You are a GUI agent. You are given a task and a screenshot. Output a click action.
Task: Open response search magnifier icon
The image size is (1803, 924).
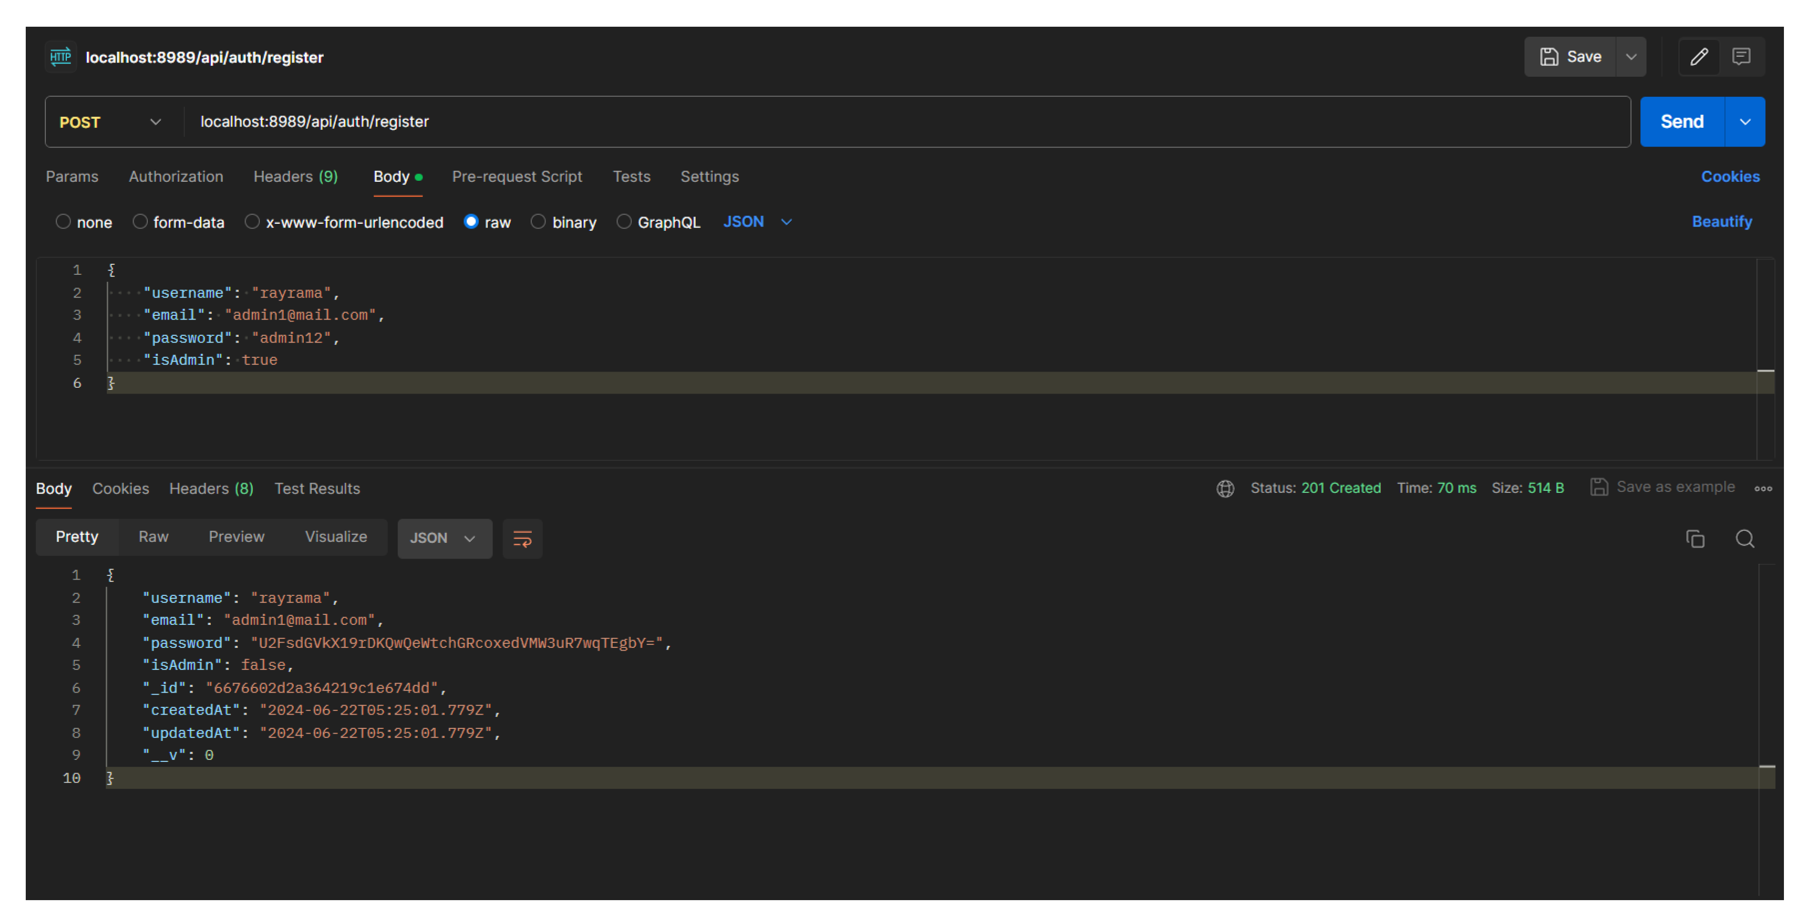(1744, 538)
